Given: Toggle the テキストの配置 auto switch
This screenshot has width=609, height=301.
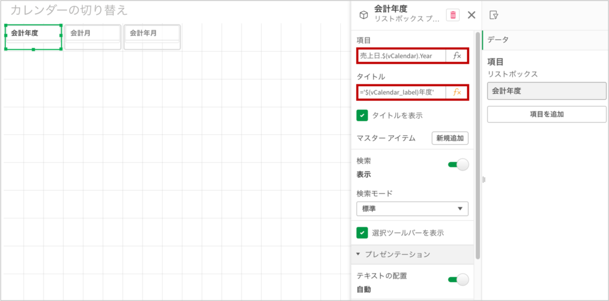Looking at the screenshot, I should coord(458,280).
